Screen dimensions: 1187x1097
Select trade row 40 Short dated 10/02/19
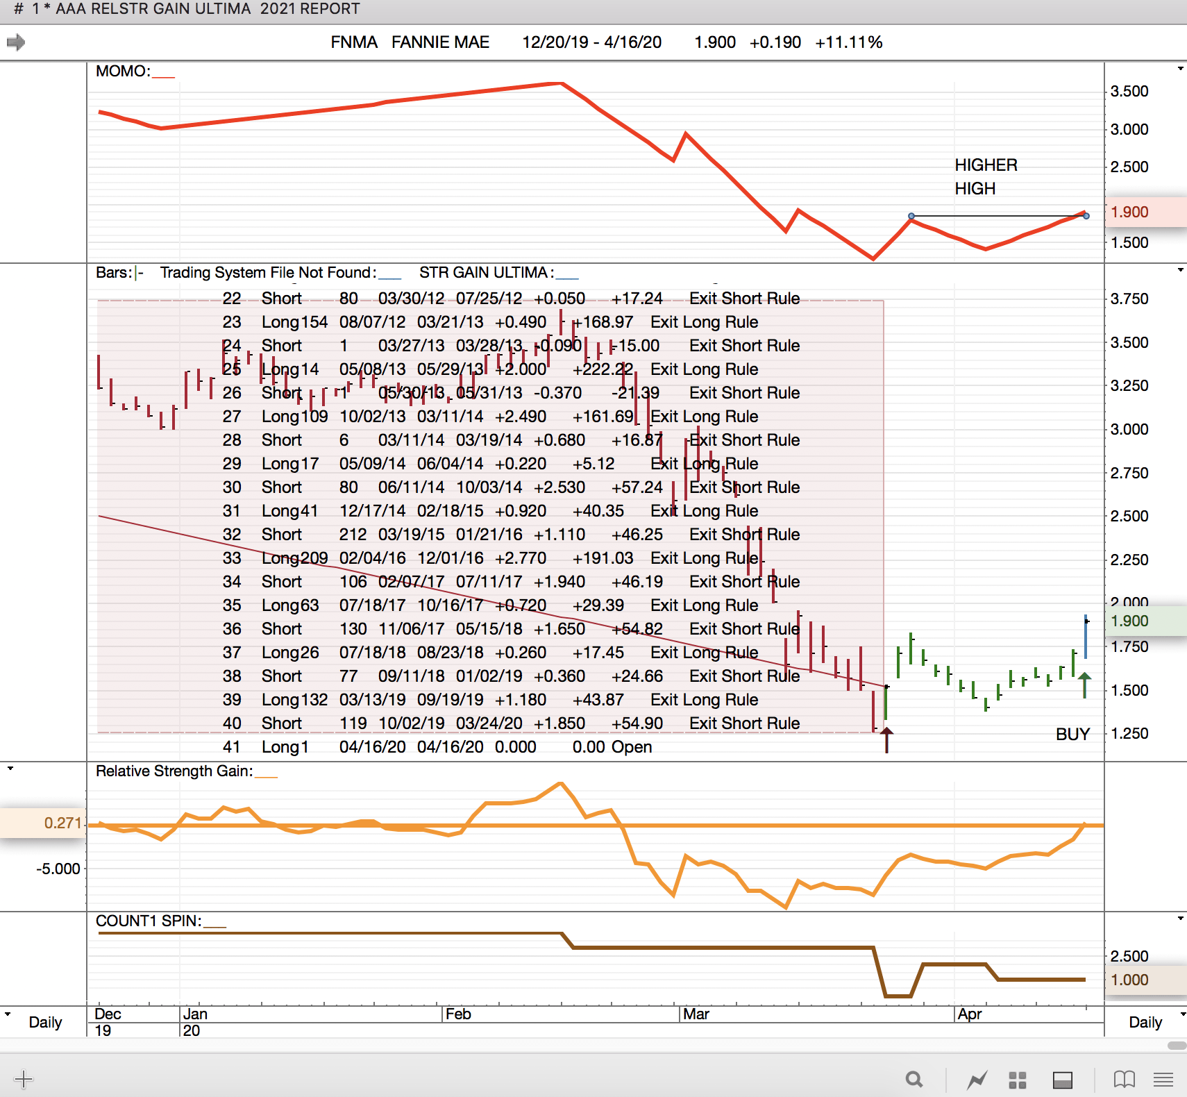[511, 723]
